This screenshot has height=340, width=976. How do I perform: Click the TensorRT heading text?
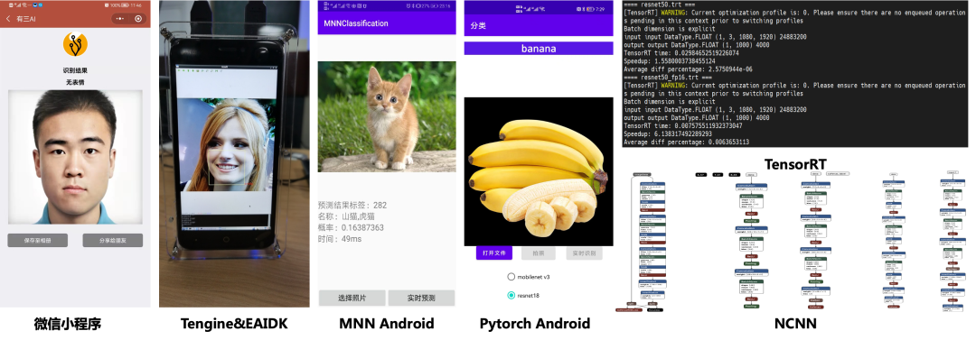(795, 164)
